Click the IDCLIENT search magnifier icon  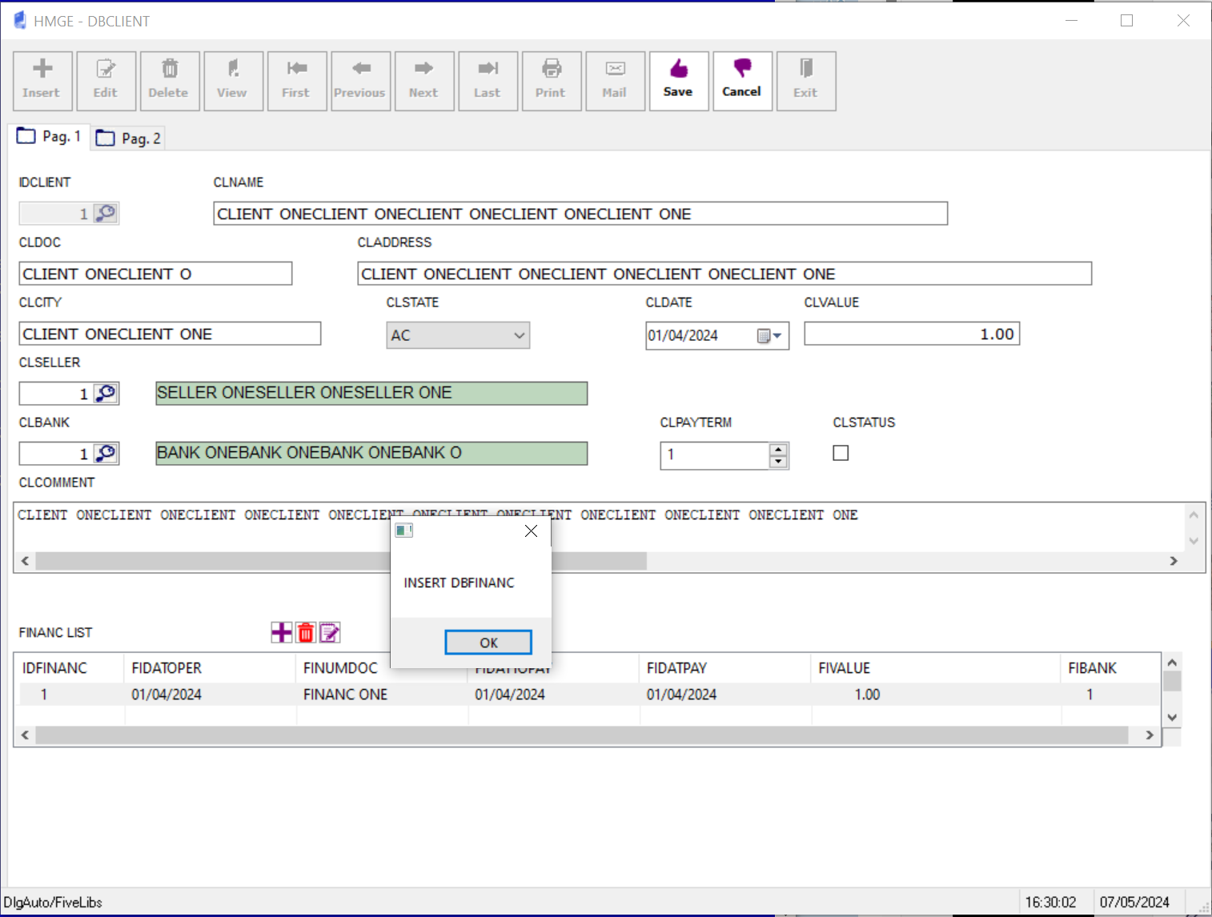pos(106,214)
